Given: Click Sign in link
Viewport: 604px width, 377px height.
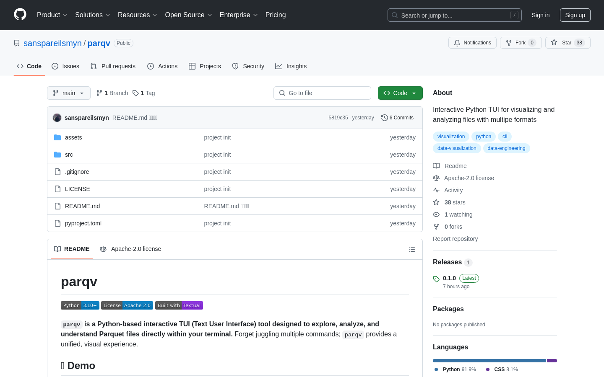Looking at the screenshot, I should pos(541,15).
